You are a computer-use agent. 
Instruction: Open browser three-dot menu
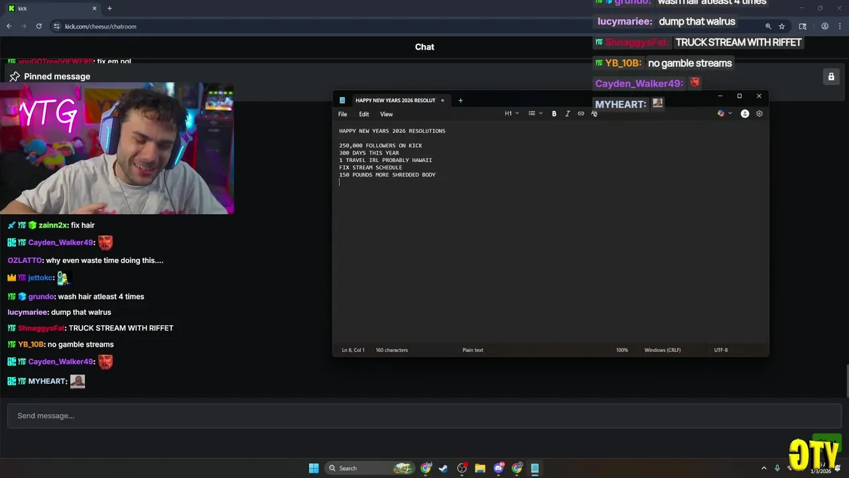tap(840, 27)
